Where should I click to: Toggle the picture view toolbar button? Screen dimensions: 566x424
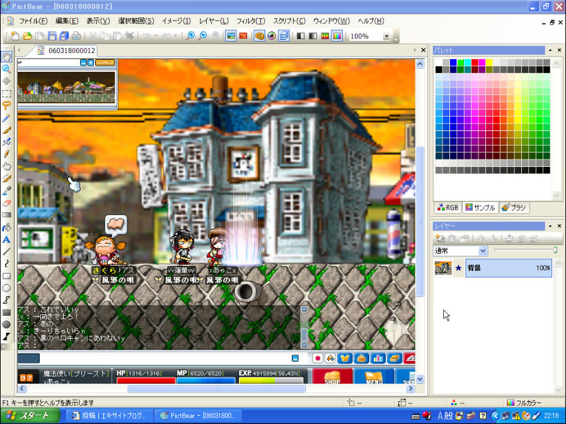tap(231, 36)
